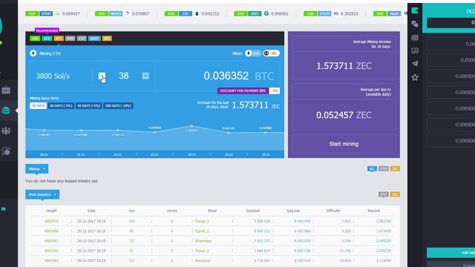The width and height of the screenshot is (475, 267).
Task: Click the small teal icon in lower left sidebar
Action: (x=3, y=209)
